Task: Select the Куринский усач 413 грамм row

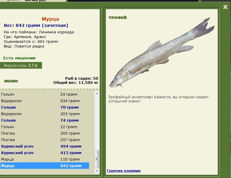Action: point(45,153)
